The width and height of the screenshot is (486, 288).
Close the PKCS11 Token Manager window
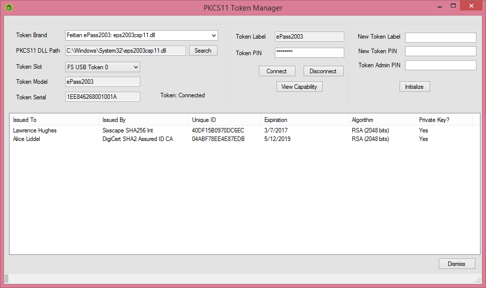(x=471, y=6)
